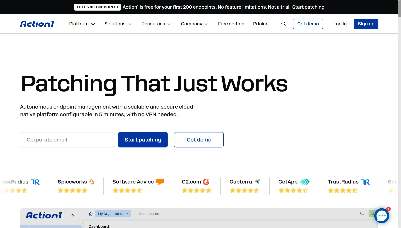Click the page vertical scrollbar
The image size is (401, 228).
(399, 114)
